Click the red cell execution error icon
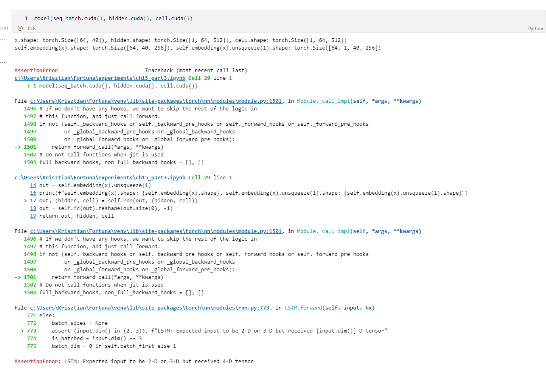Viewport: 546px width, 370px height. [20, 28]
